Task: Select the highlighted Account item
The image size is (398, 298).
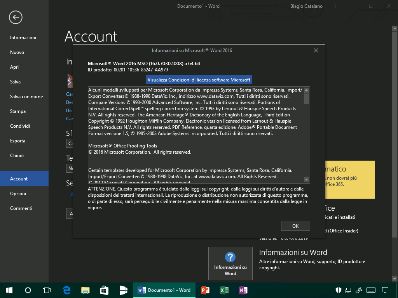Action: click(24, 178)
